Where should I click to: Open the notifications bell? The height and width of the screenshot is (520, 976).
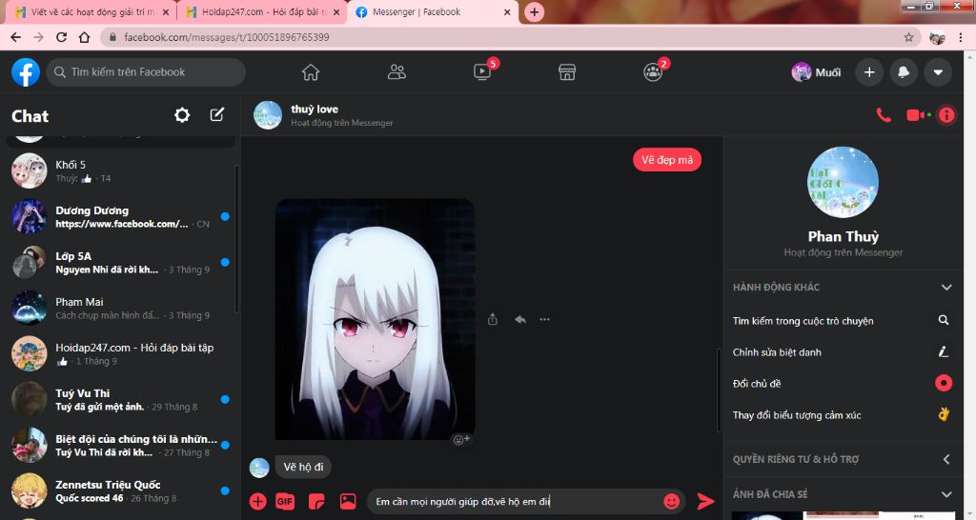click(x=904, y=72)
